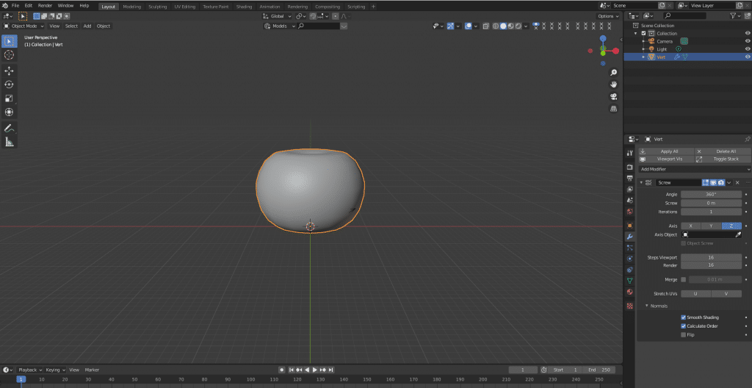Switch to the Scripting workspace tab
The height and width of the screenshot is (388, 752).
(x=356, y=7)
